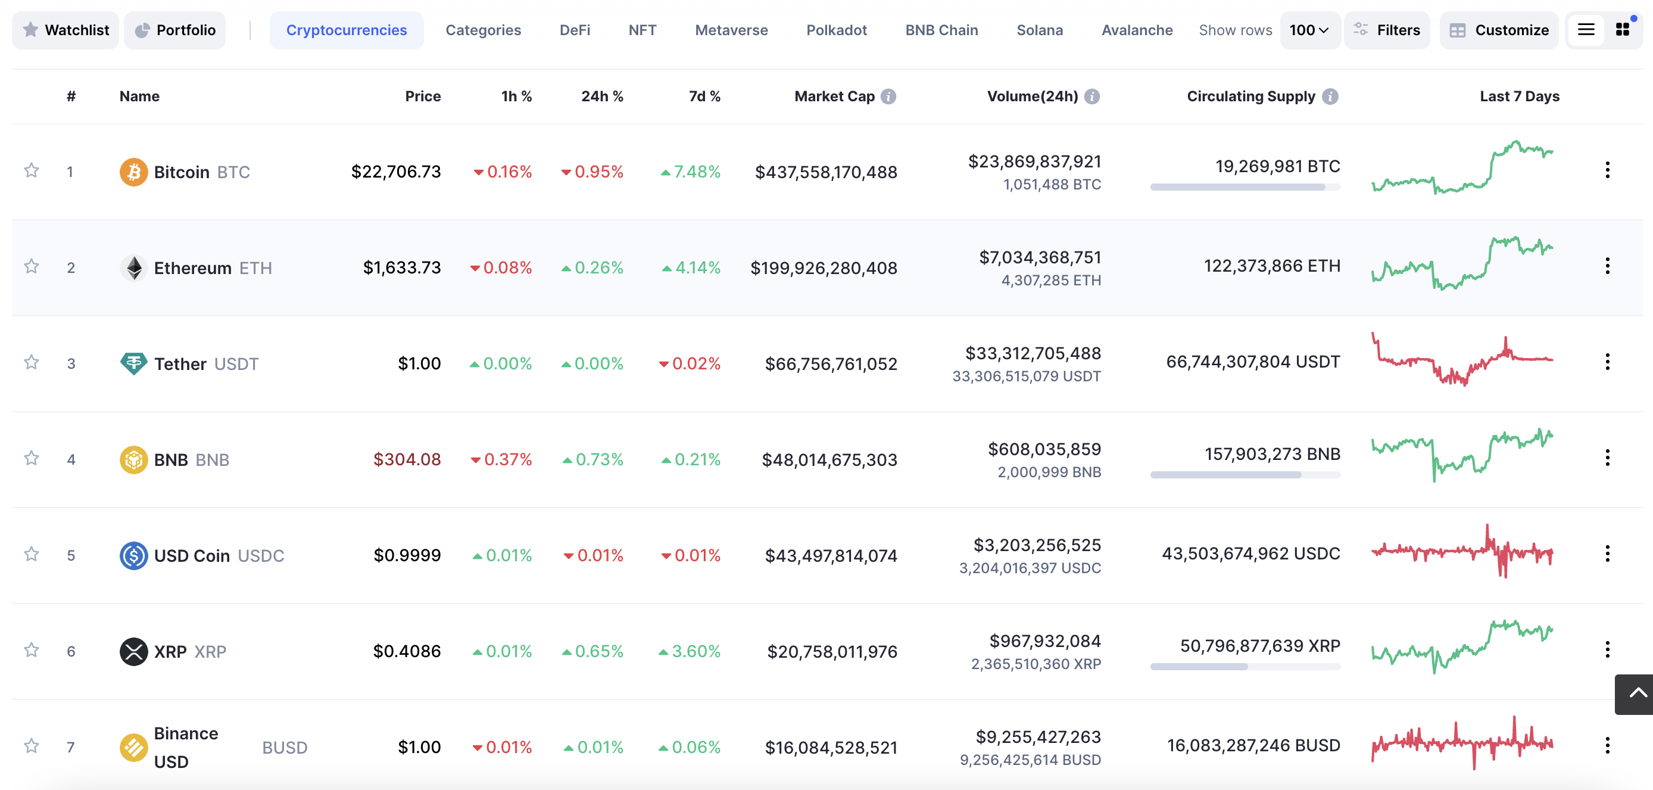Open Volume(24h) info tooltip icon

[x=1091, y=97]
